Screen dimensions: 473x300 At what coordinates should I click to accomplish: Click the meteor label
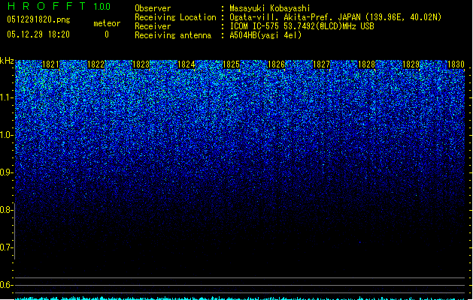(x=107, y=23)
